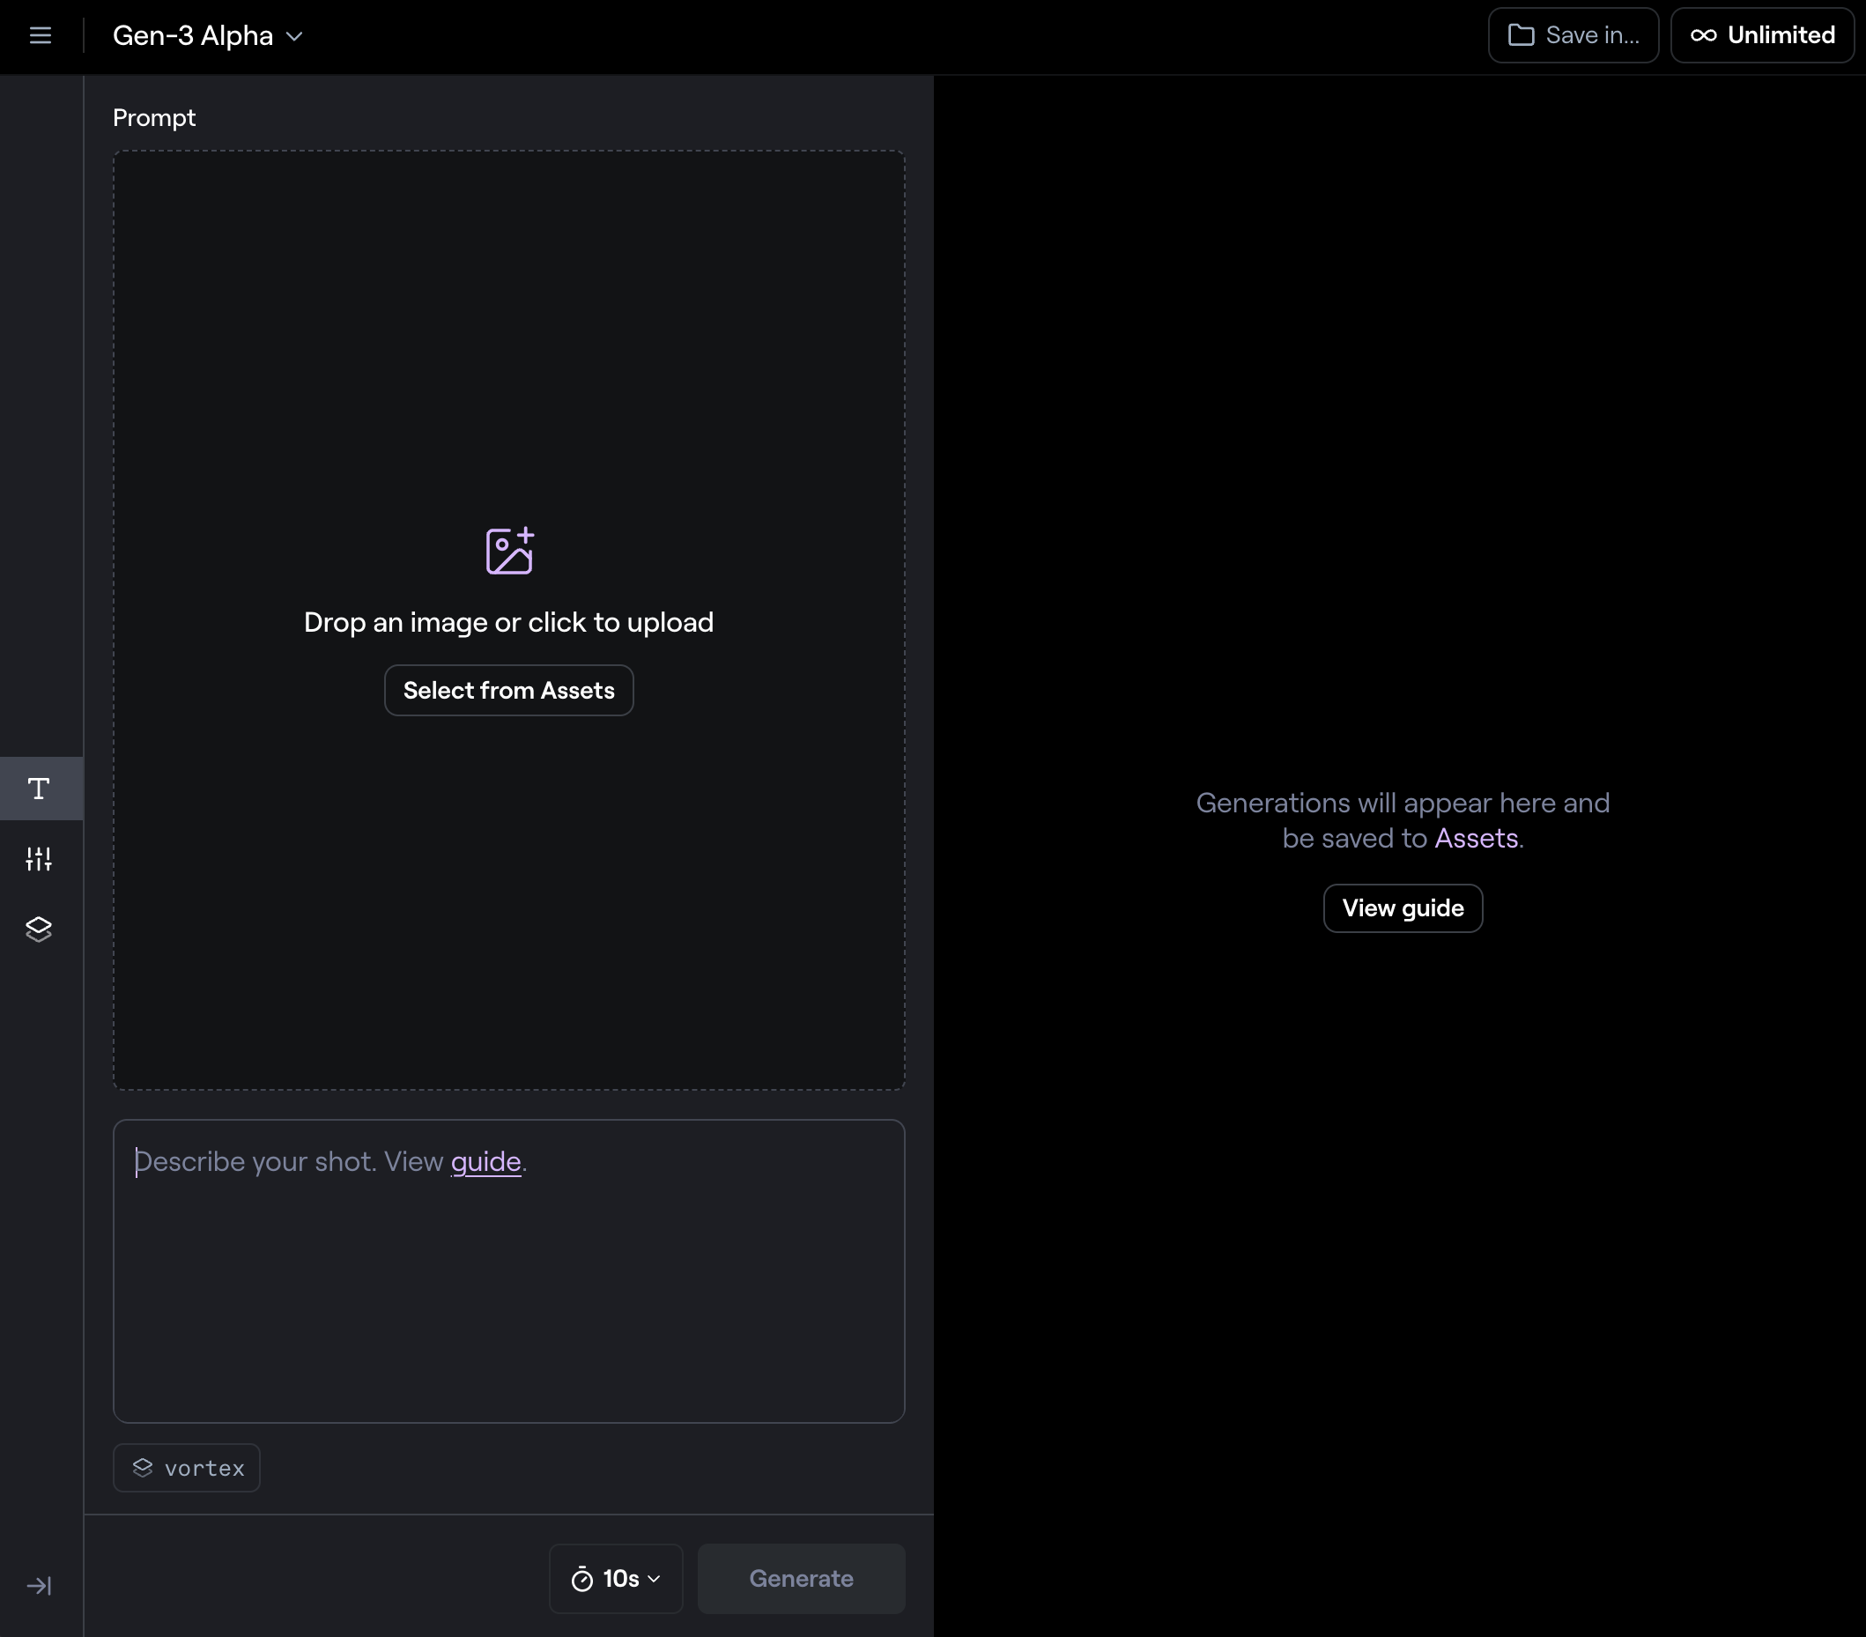Click the vortex preset tag
The width and height of the screenshot is (1866, 1637).
187,1467
